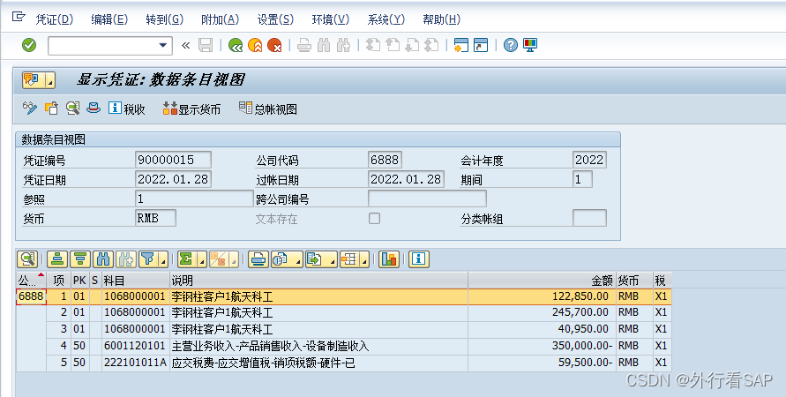Open the command field dropdown arrow

[x=162, y=46]
